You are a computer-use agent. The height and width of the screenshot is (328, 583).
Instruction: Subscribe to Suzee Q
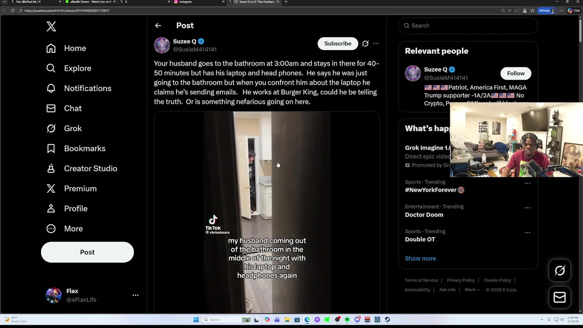pyautogui.click(x=338, y=43)
